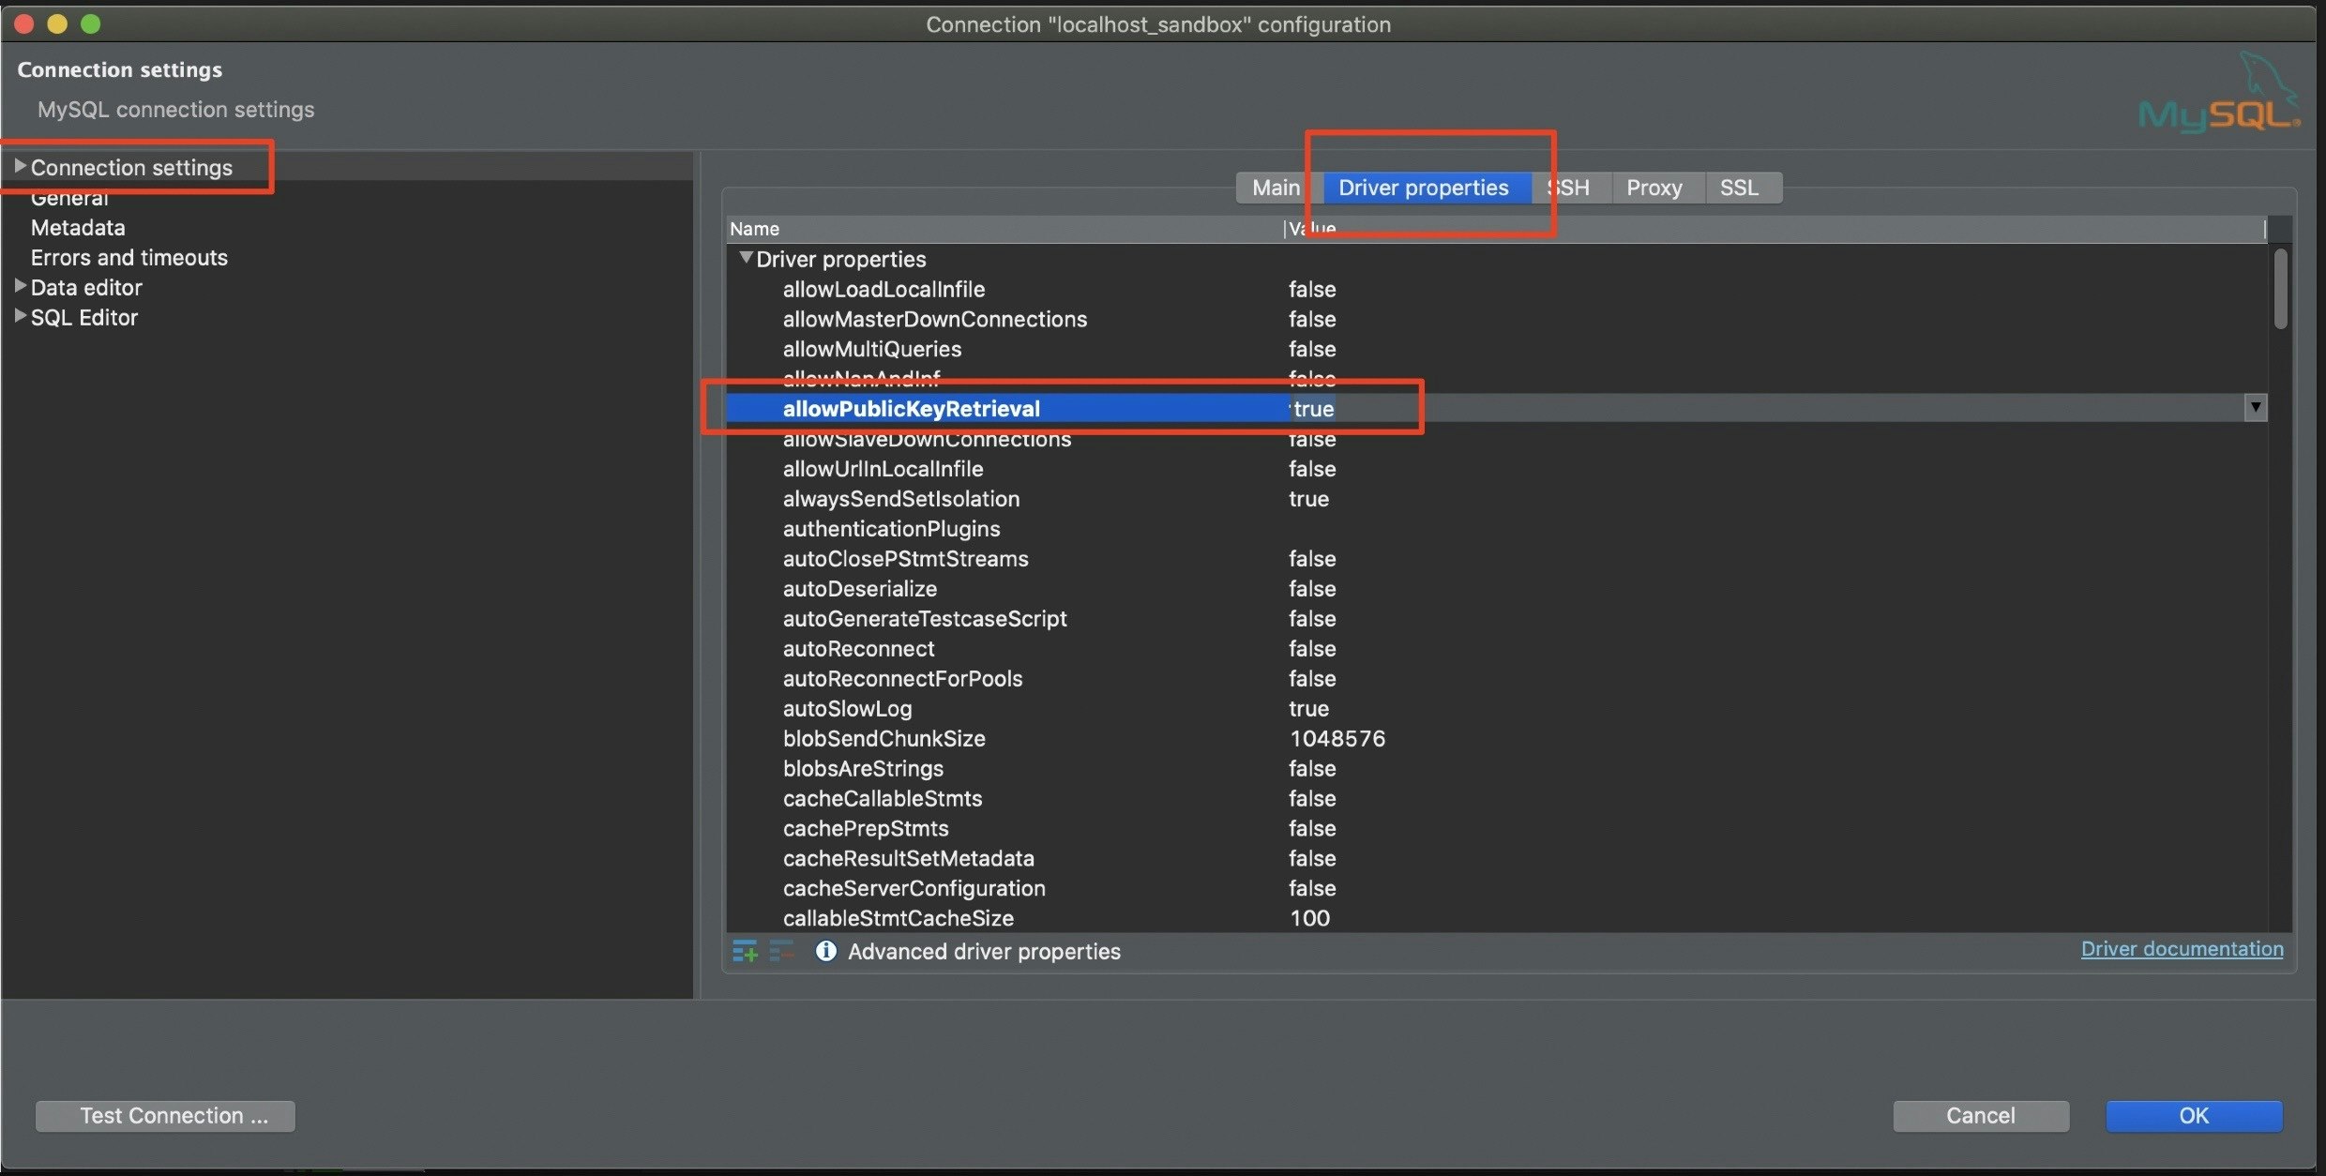The image size is (2326, 1176).
Task: Click the remove property icon
Action: click(x=781, y=952)
